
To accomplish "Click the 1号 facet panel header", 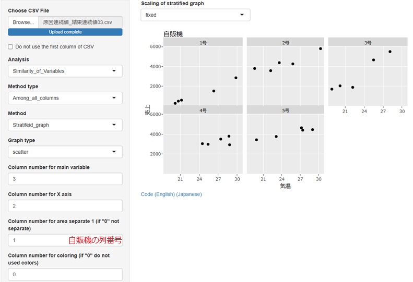I will [x=204, y=43].
